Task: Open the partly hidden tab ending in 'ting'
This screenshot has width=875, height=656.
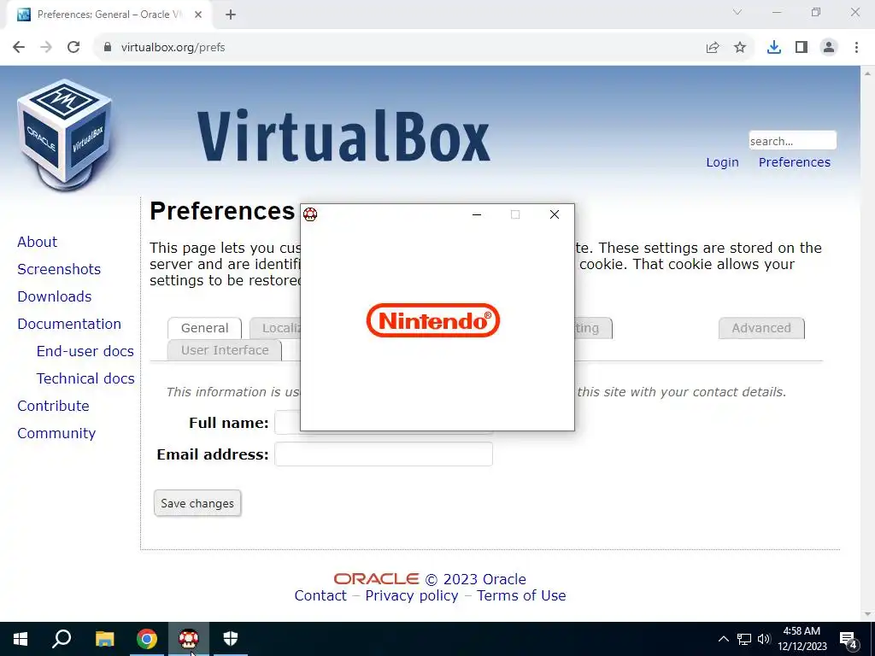Action: pos(593,328)
